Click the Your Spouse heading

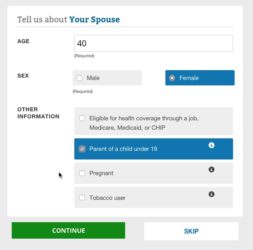(x=95, y=19)
